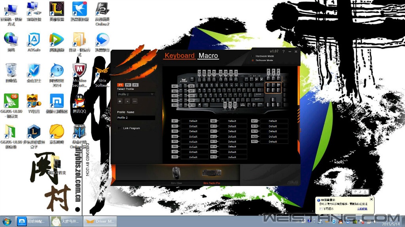The height and width of the screenshot is (227, 405).
Task: Open the Select Profile dropdown
Action: click(x=136, y=95)
